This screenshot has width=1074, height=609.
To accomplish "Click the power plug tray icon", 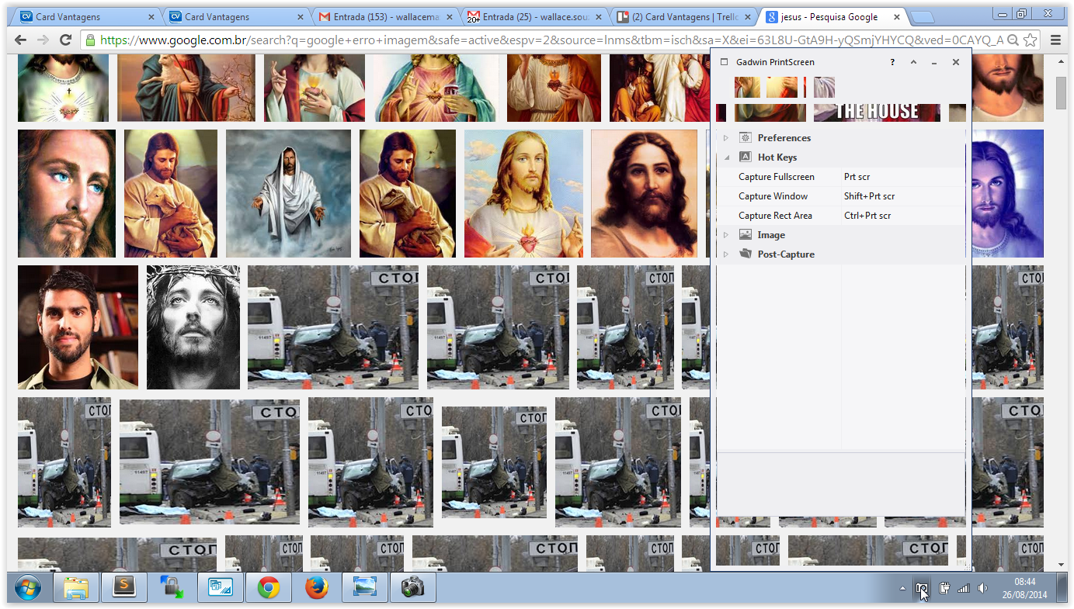I will [x=944, y=588].
